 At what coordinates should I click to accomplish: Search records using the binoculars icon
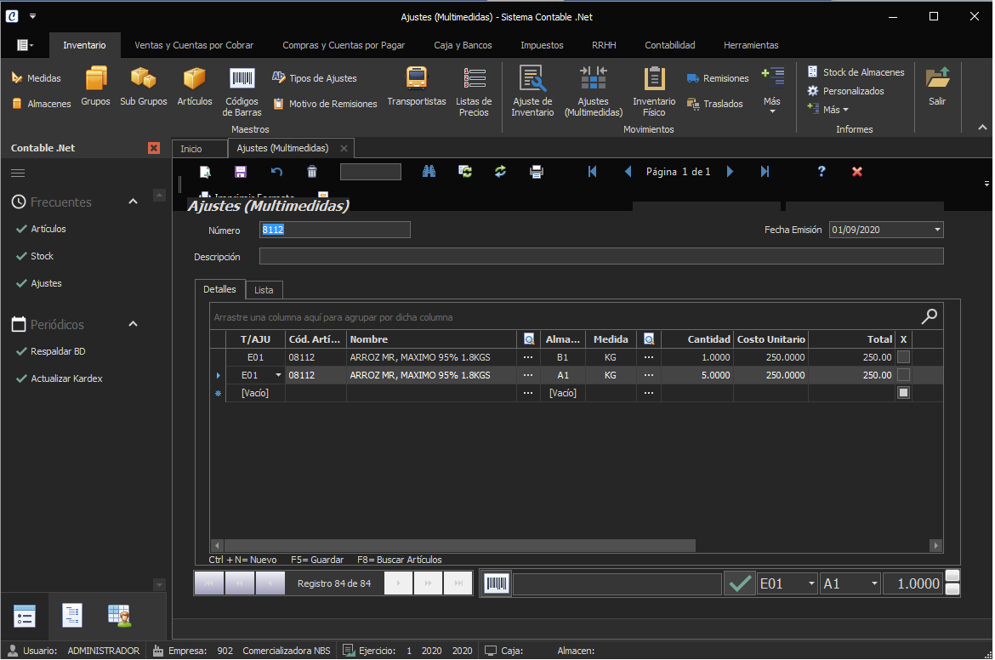(429, 171)
